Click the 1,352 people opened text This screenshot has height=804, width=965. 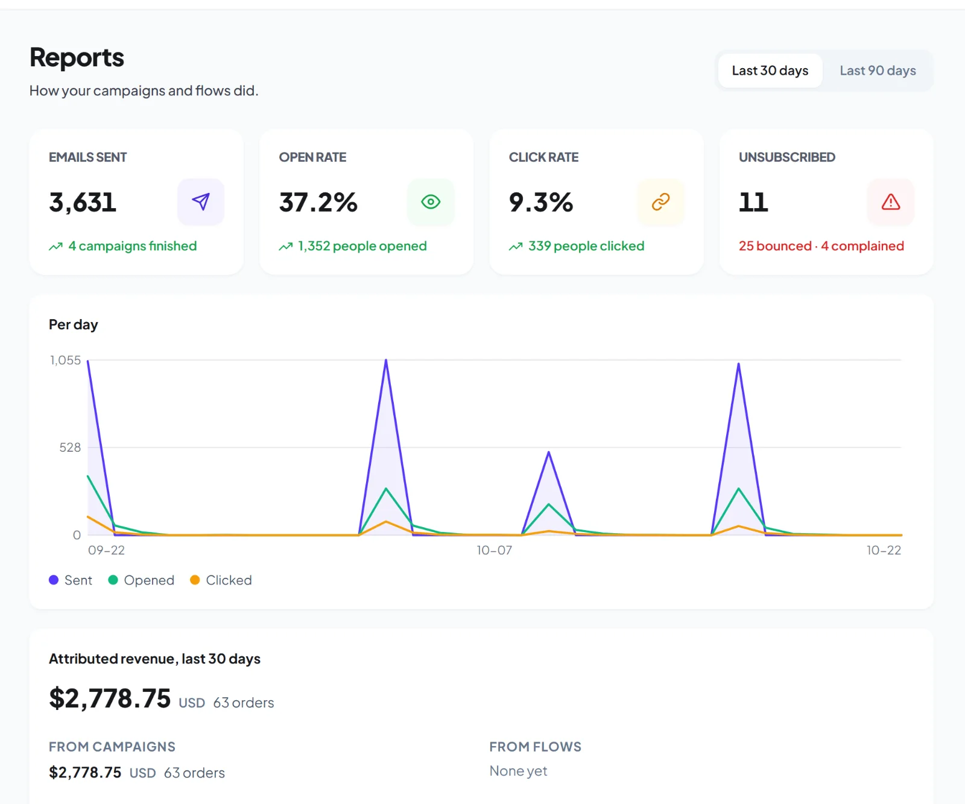click(x=362, y=246)
